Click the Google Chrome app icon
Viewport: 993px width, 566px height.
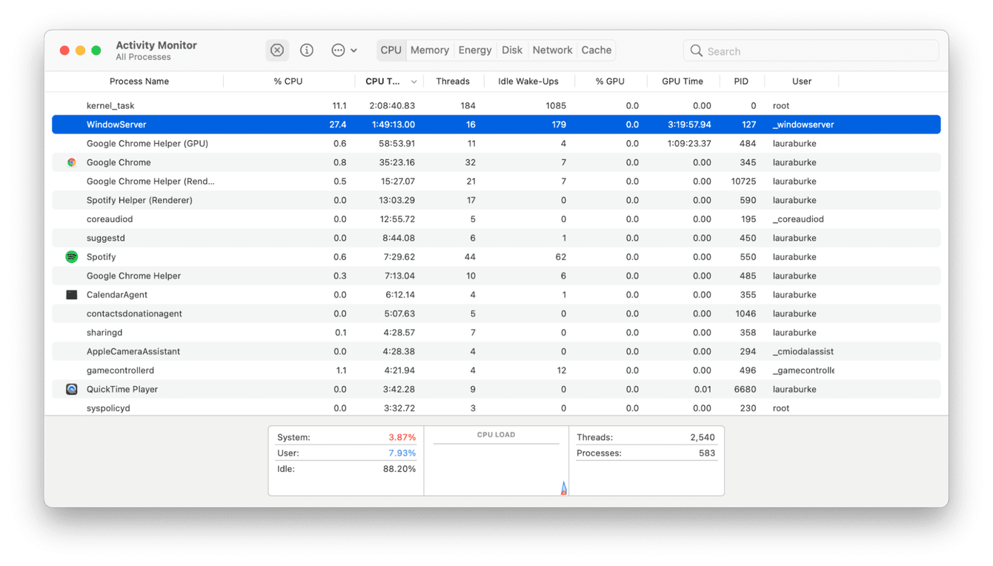[72, 162]
